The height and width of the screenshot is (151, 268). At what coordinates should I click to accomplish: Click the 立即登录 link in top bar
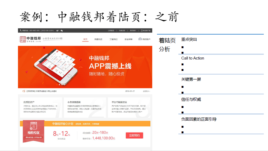(111, 30)
